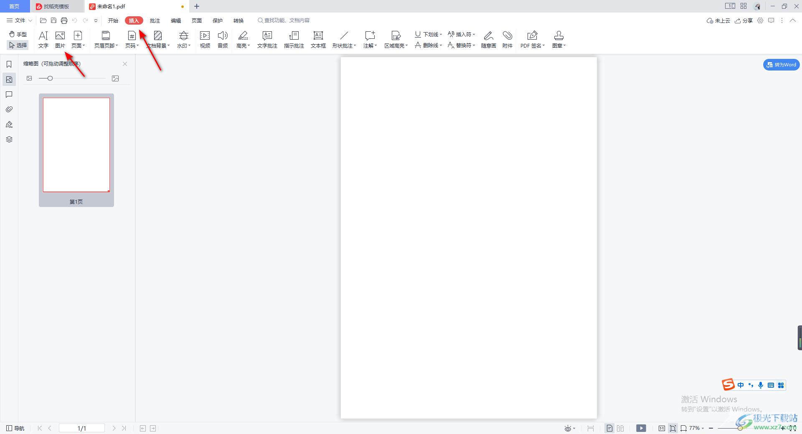Click the enlarge thumbnails icon
The height and width of the screenshot is (434, 802).
(115, 78)
